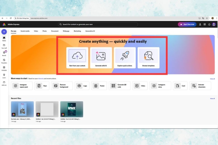The image size is (218, 145).
Task: Open the beta flask icon
Action: tap(200, 24)
